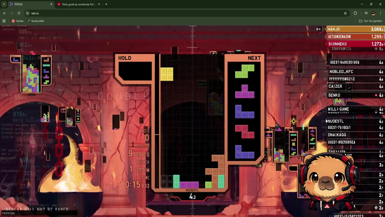The width and height of the screenshot is (385, 217).
Task: Switch to the Tetris guide YouTube tab
Action: pos(79,4)
